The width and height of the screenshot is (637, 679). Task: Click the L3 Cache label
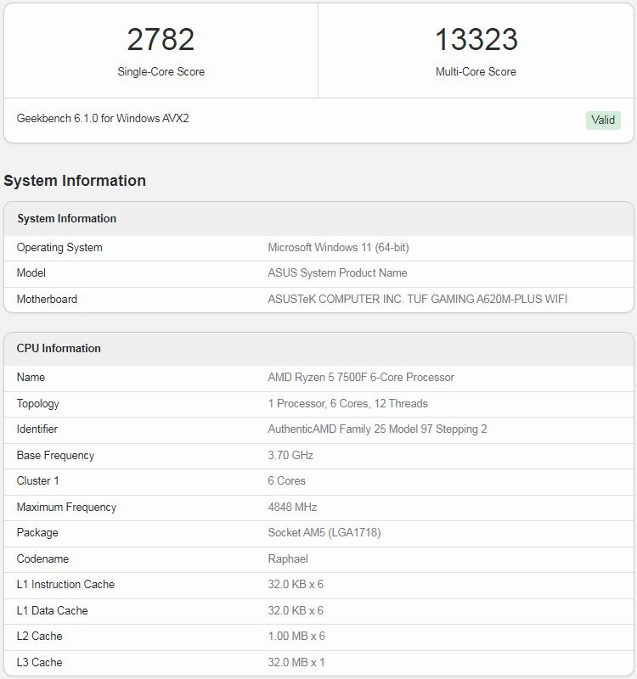(x=39, y=662)
